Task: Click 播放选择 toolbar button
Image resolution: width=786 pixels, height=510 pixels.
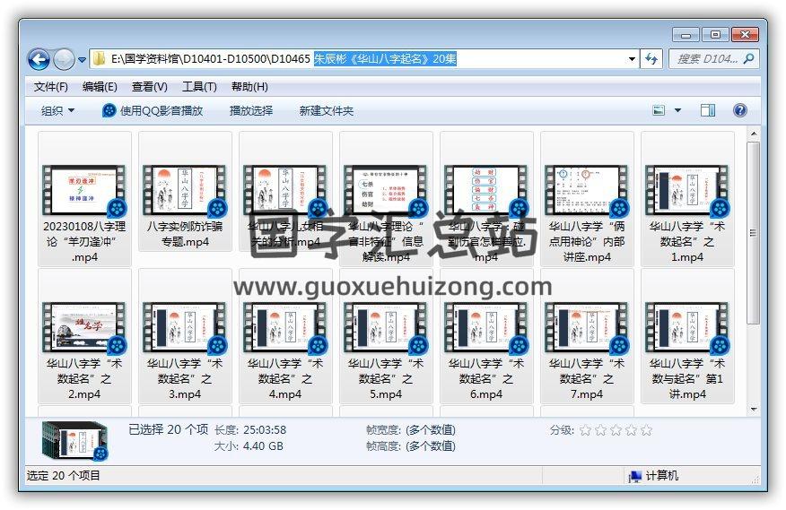Action: tap(250, 111)
